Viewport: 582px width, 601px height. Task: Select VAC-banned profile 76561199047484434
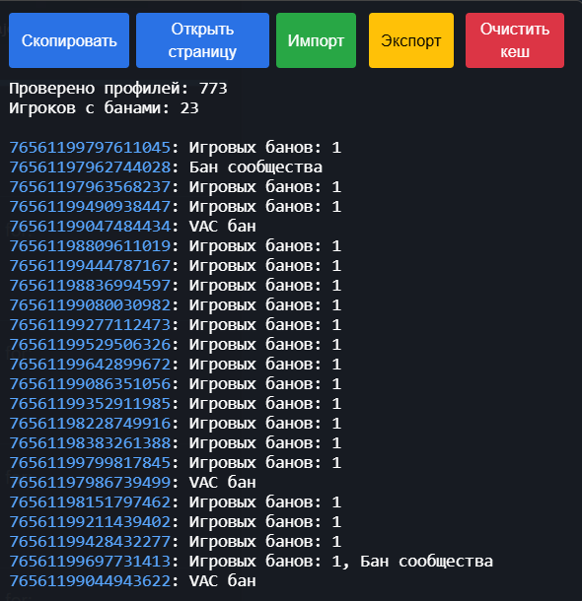point(90,227)
